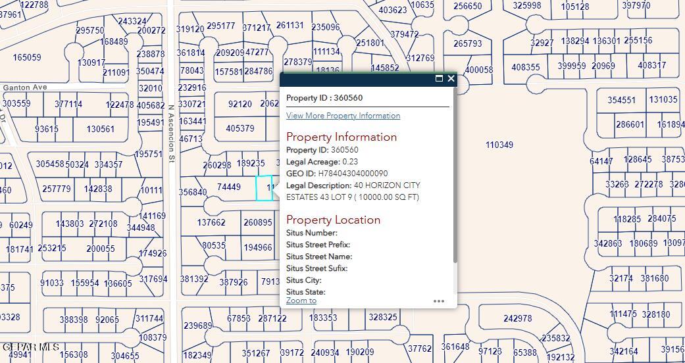Select the highlighted cyan parcel
This screenshot has width=685, height=363.
tap(264, 188)
